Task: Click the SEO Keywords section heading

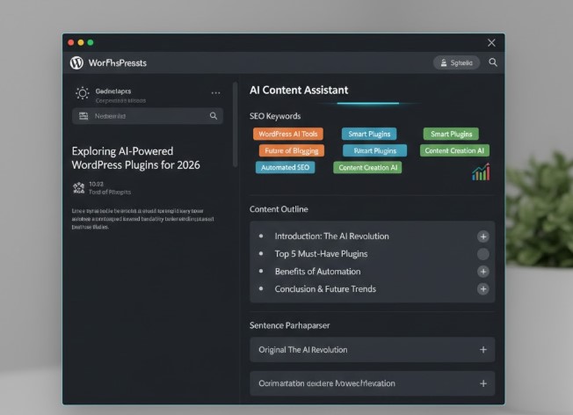Action: 275,116
